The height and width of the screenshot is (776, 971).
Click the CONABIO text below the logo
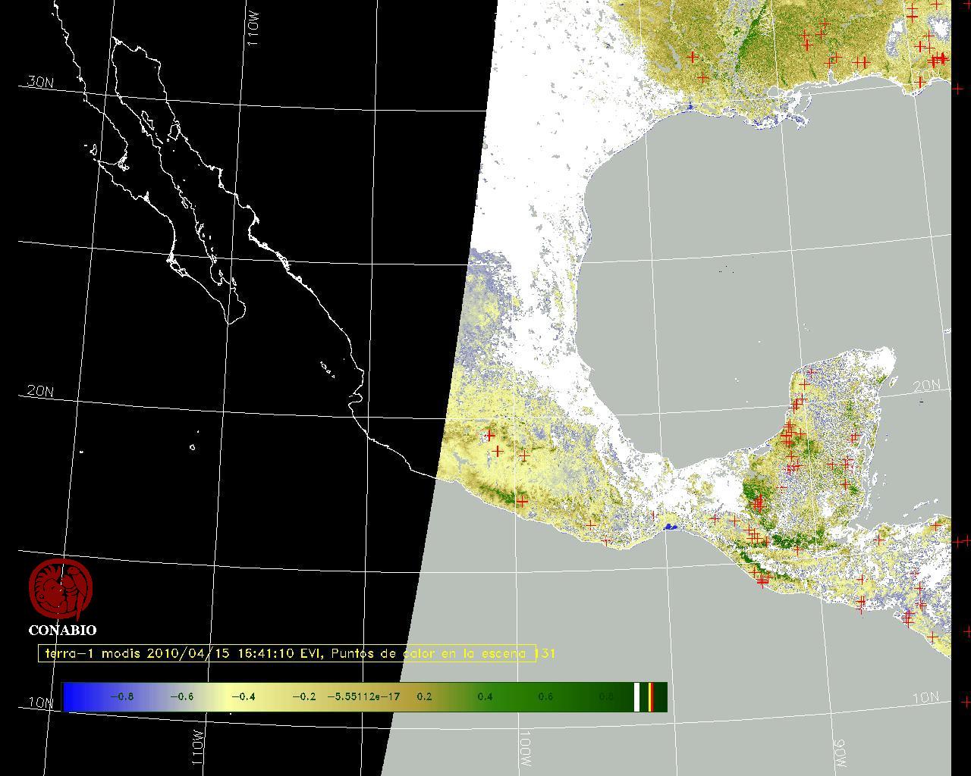[62, 630]
